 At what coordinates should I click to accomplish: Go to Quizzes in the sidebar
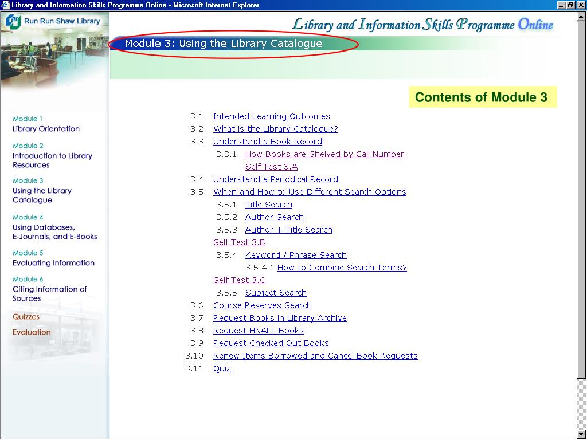(26, 316)
